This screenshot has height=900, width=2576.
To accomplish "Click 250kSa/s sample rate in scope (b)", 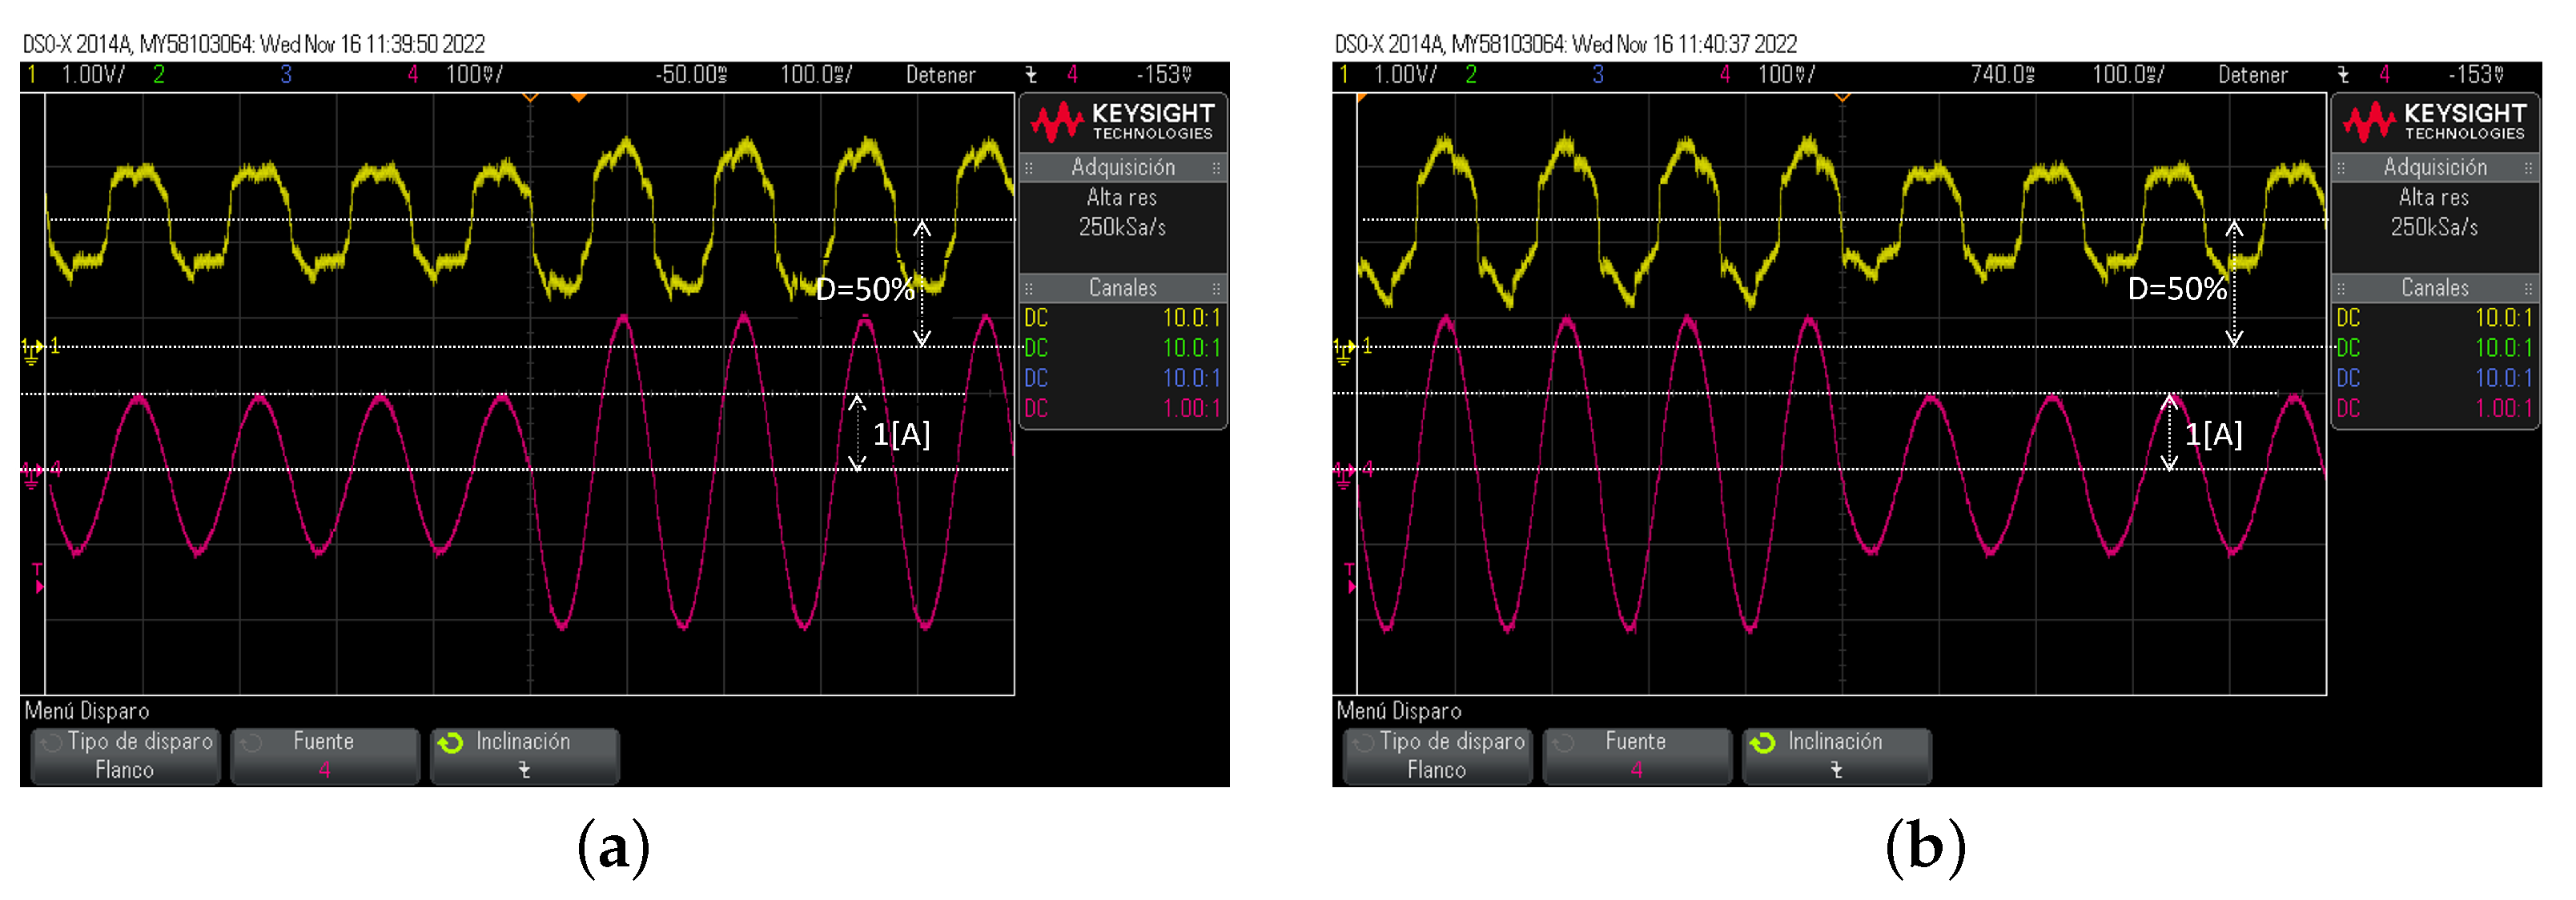I will point(2434,228).
